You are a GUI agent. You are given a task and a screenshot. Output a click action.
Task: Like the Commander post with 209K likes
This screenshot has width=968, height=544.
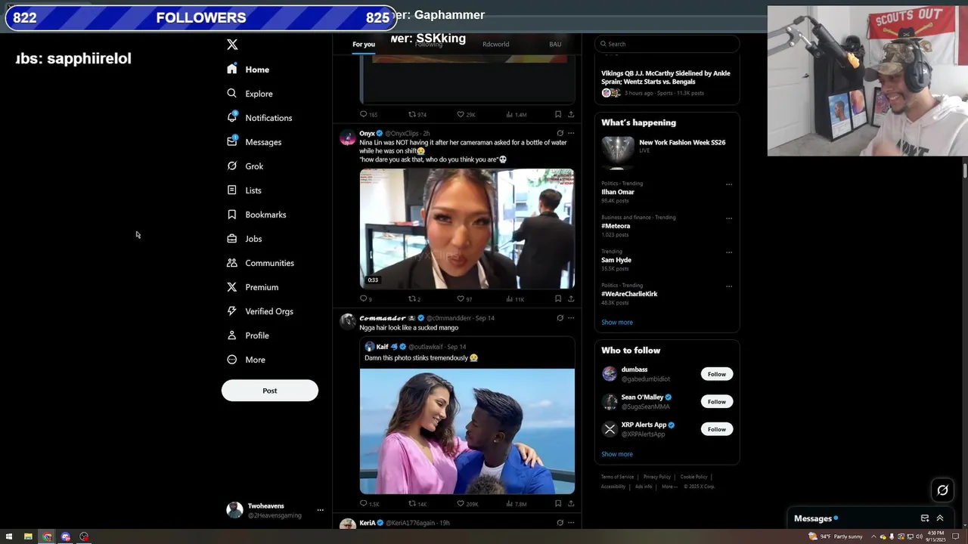tap(461, 504)
